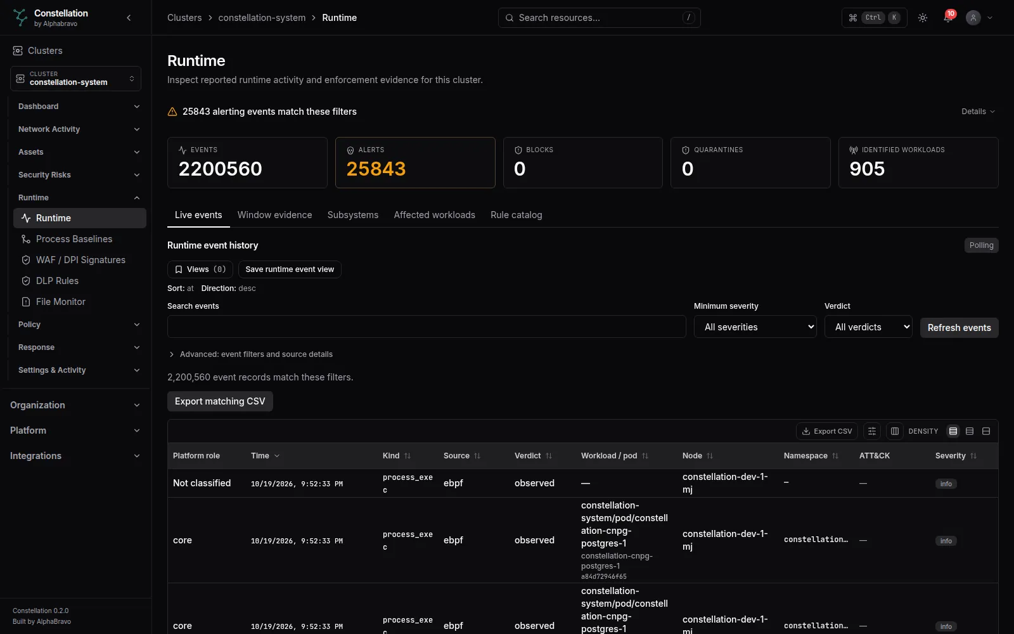Viewport: 1014px width, 634px height.
Task: Open notifications bell with 10 badge
Action: (x=948, y=18)
